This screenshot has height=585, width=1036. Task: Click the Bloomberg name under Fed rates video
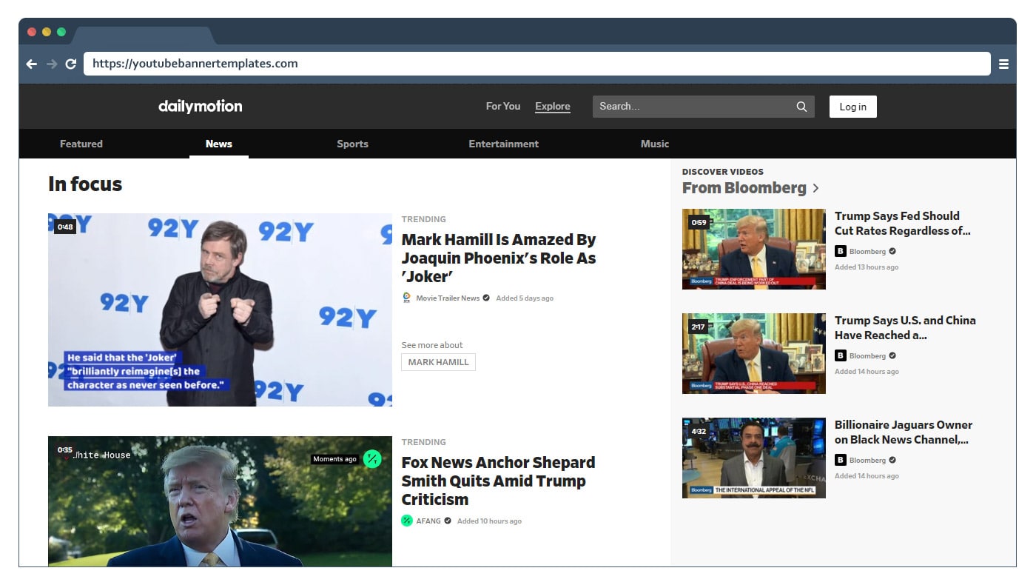pos(867,251)
